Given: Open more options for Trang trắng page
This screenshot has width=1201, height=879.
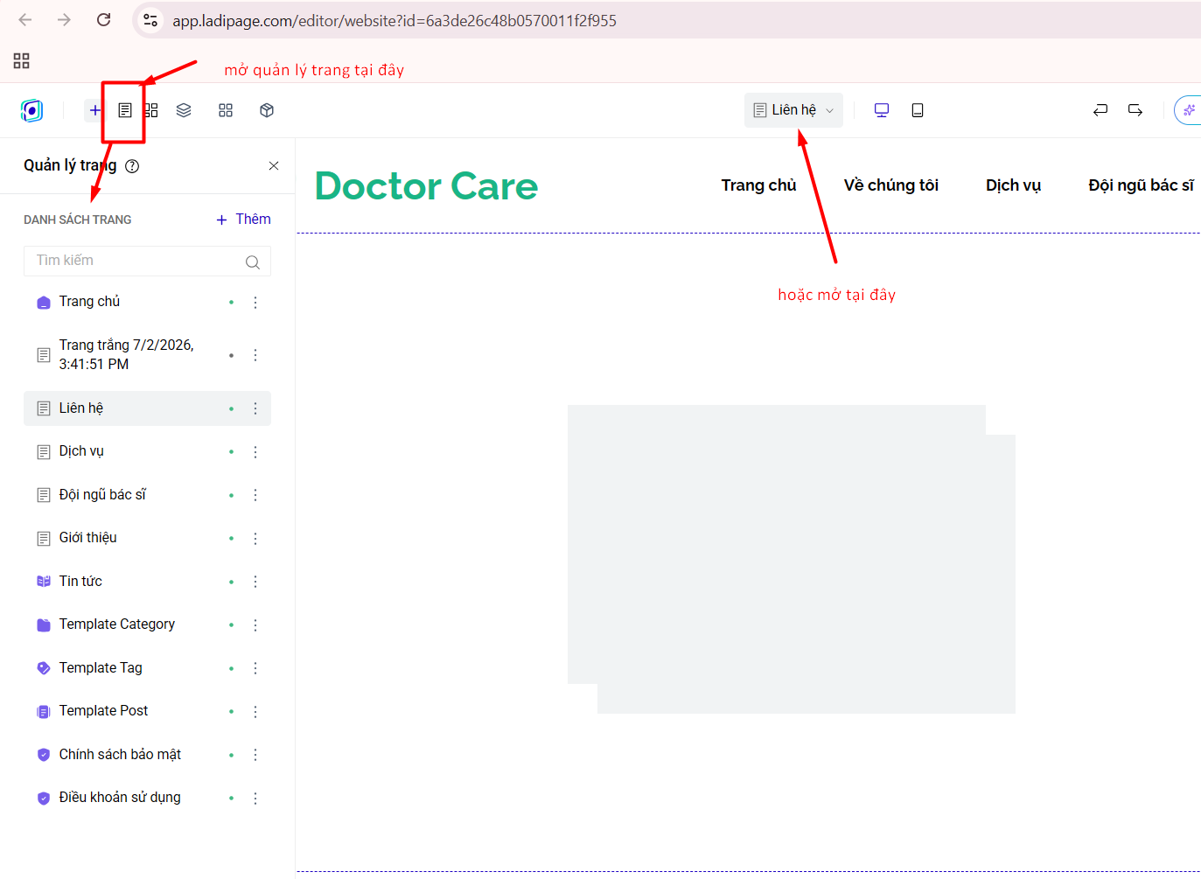Looking at the screenshot, I should tap(255, 355).
